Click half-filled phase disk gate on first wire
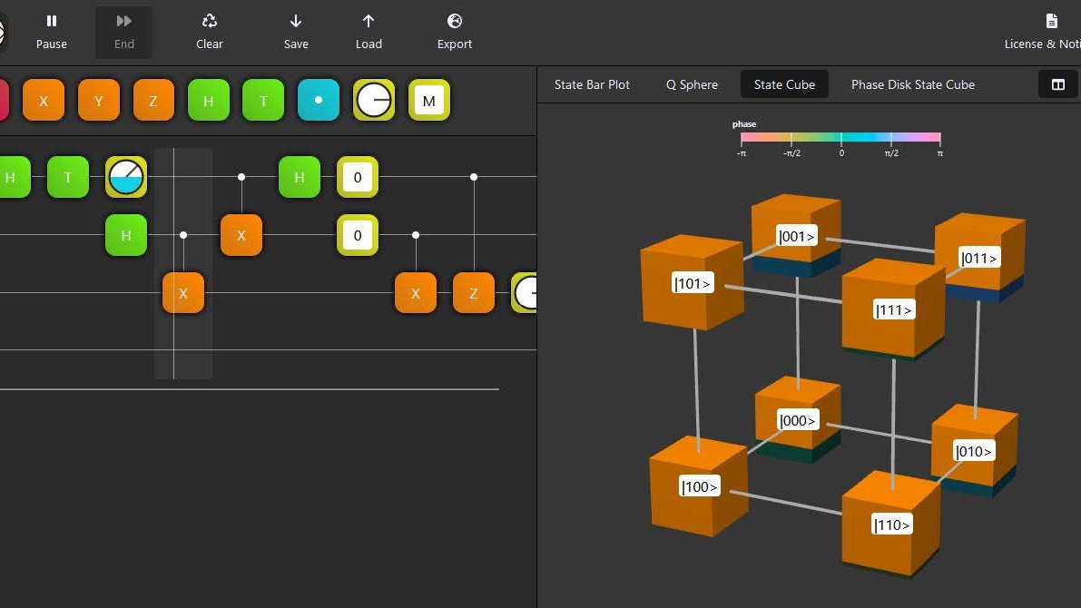Screen dimensions: 1081x608 coord(126,177)
